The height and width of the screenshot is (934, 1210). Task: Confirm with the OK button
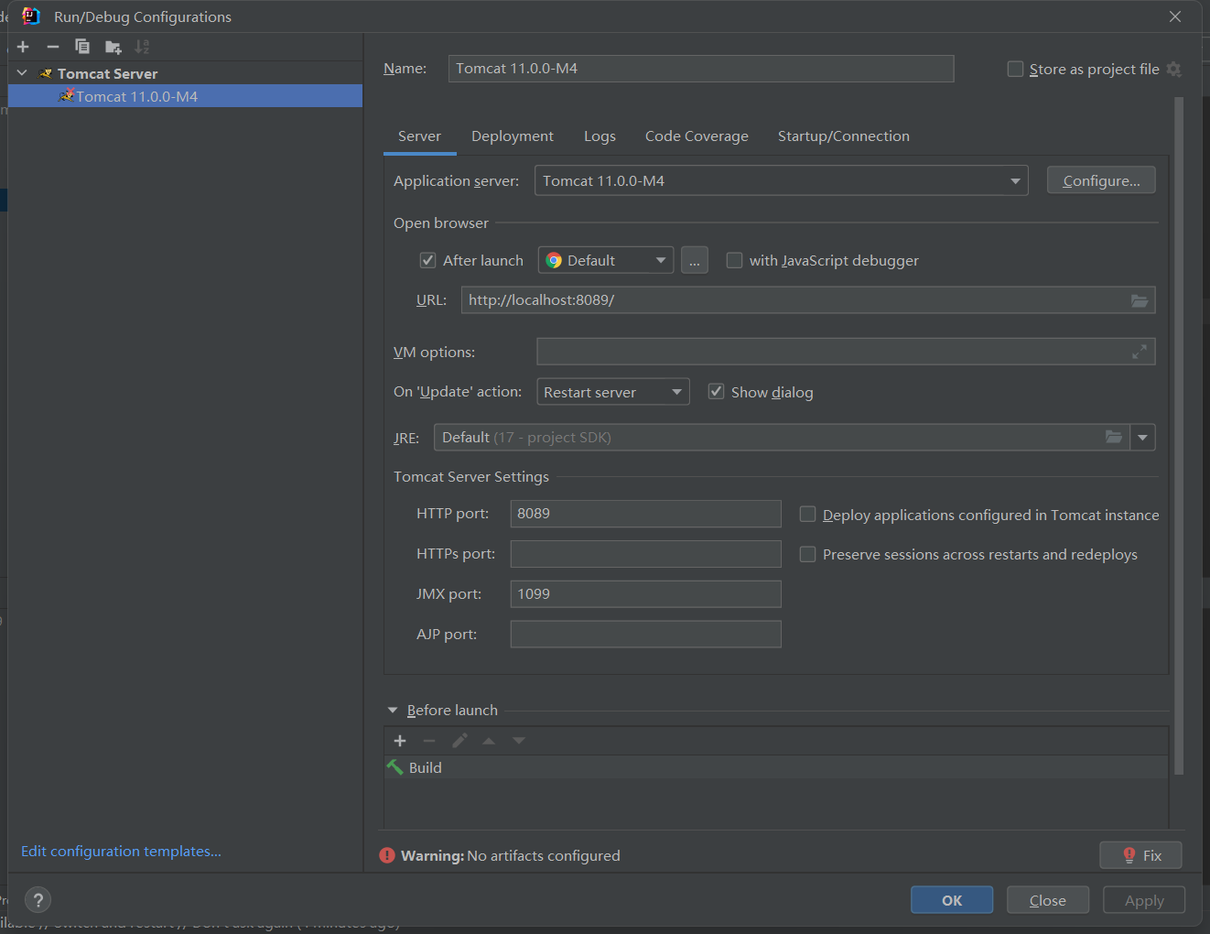[x=952, y=900]
